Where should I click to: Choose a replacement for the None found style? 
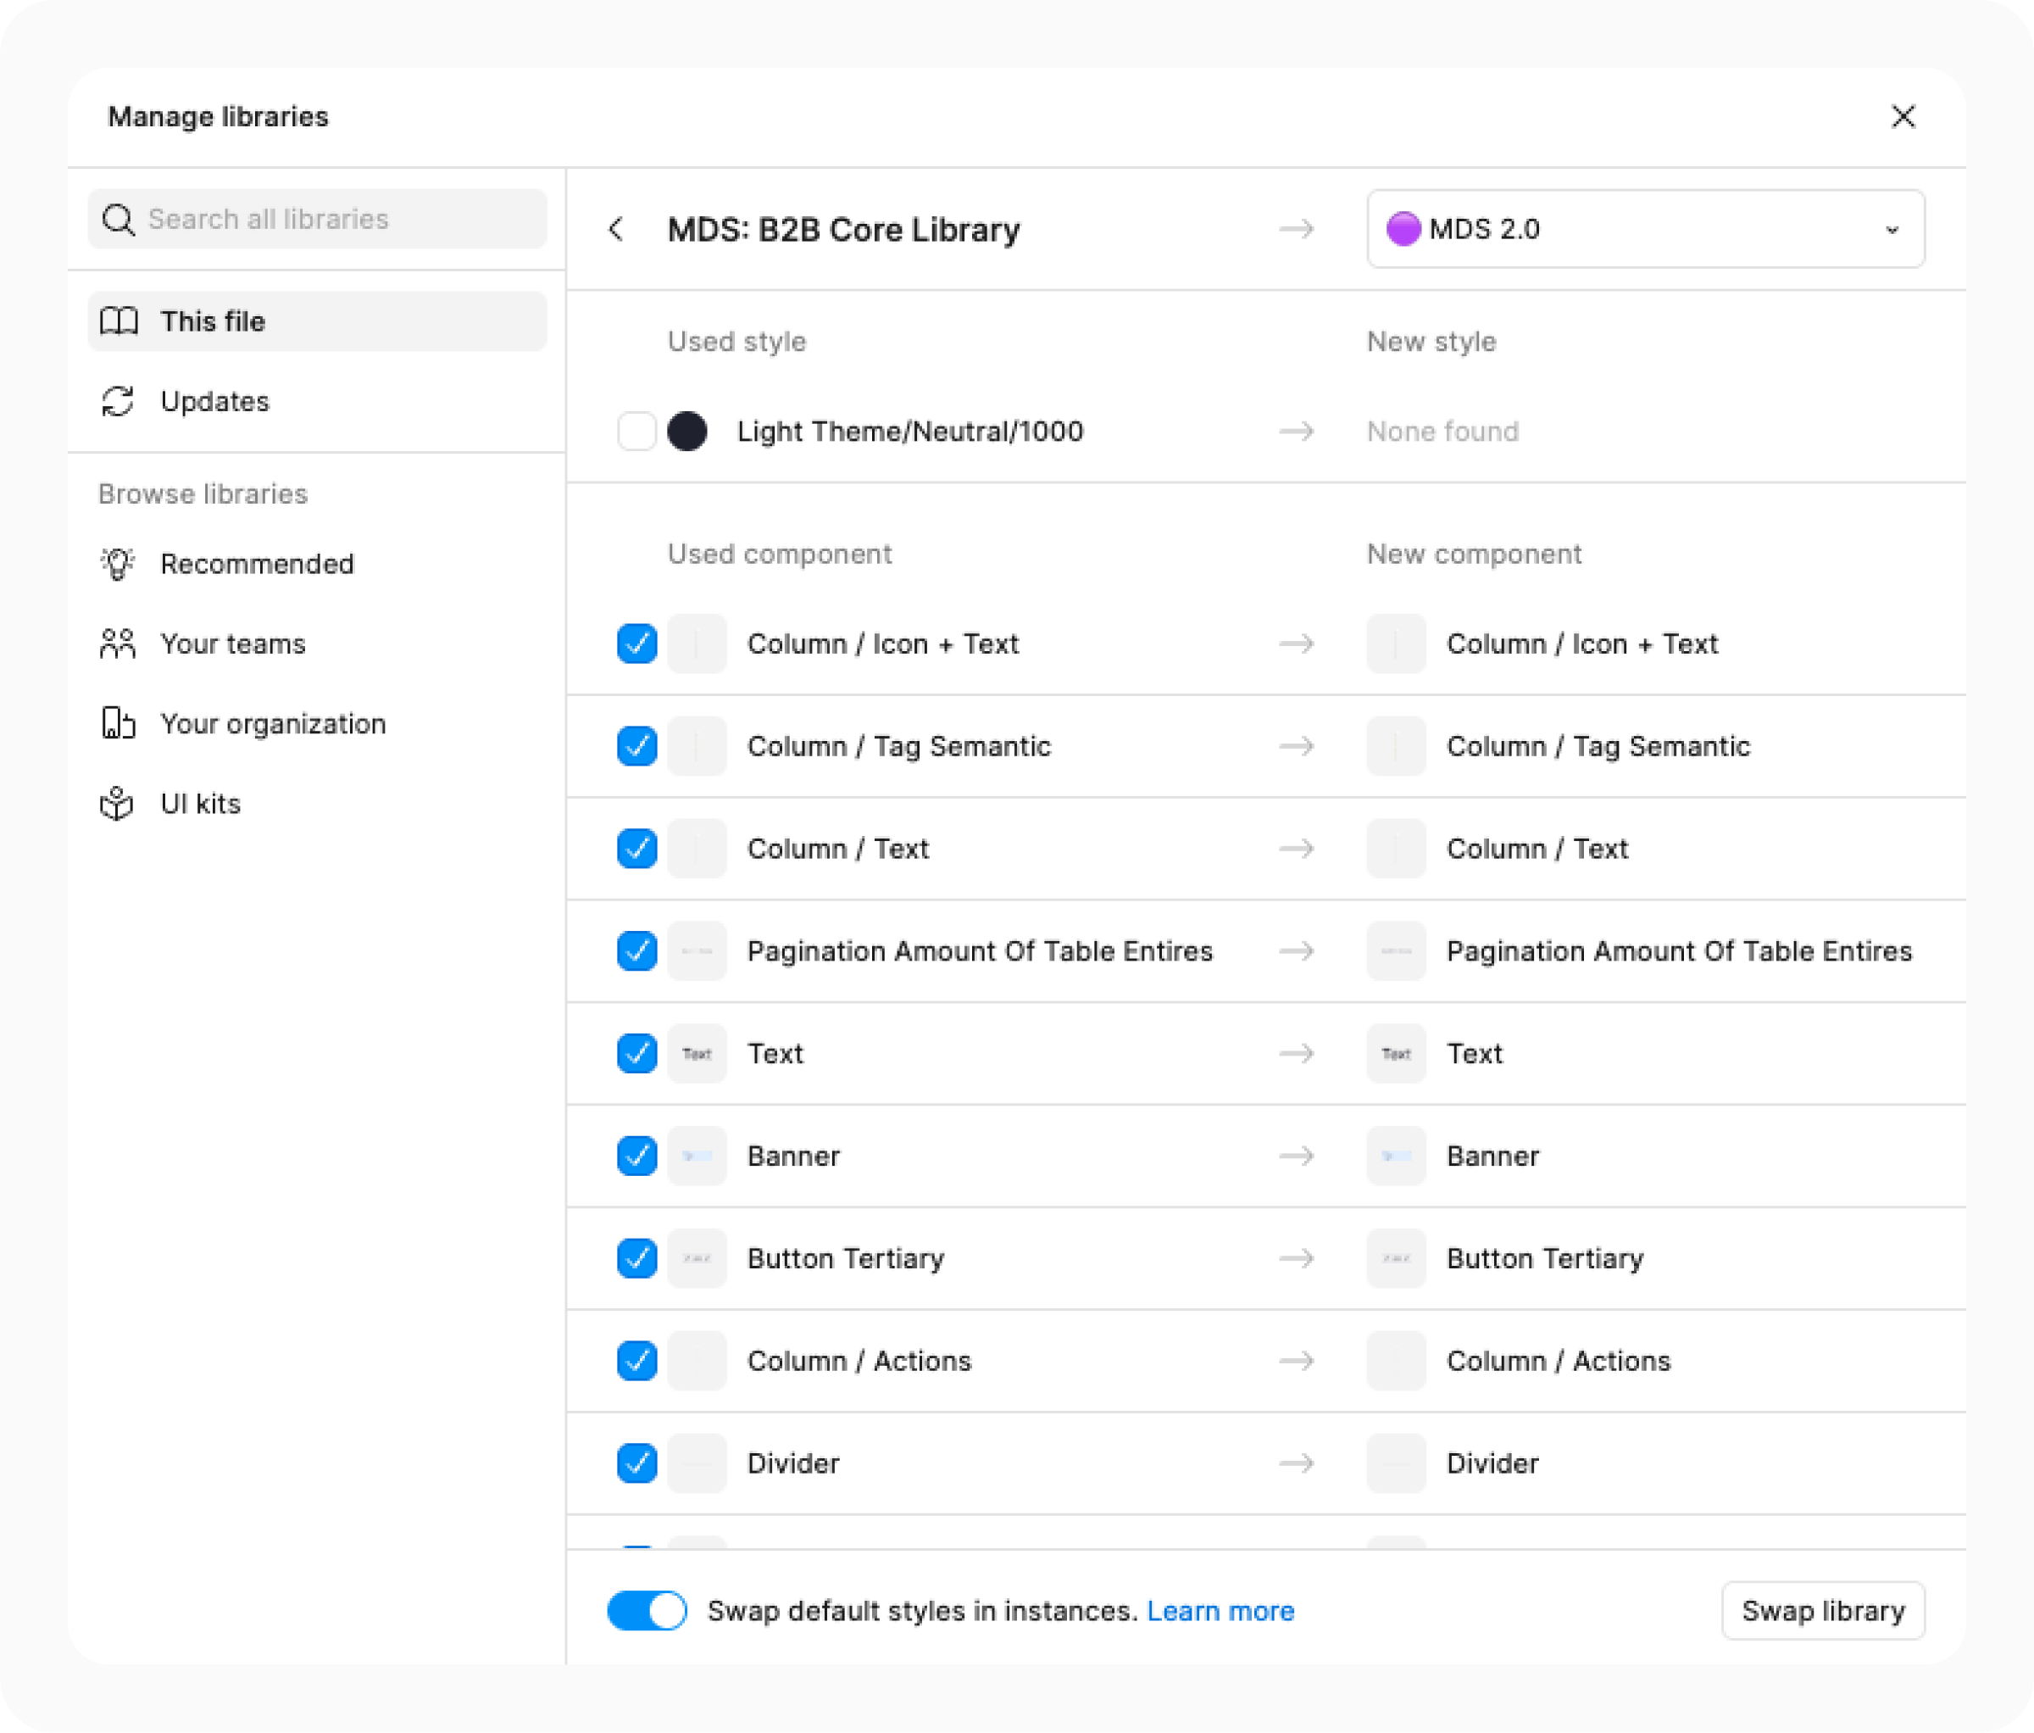point(1442,431)
